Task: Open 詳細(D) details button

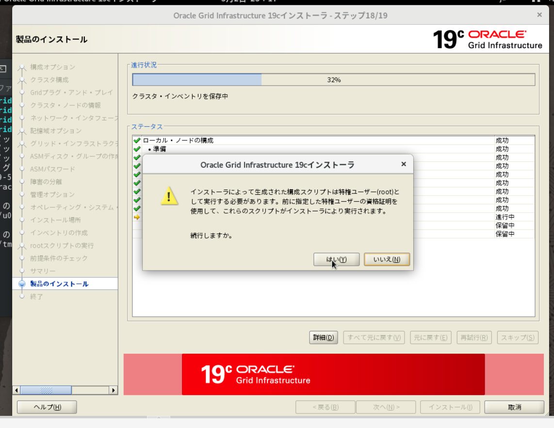Action: tap(324, 338)
